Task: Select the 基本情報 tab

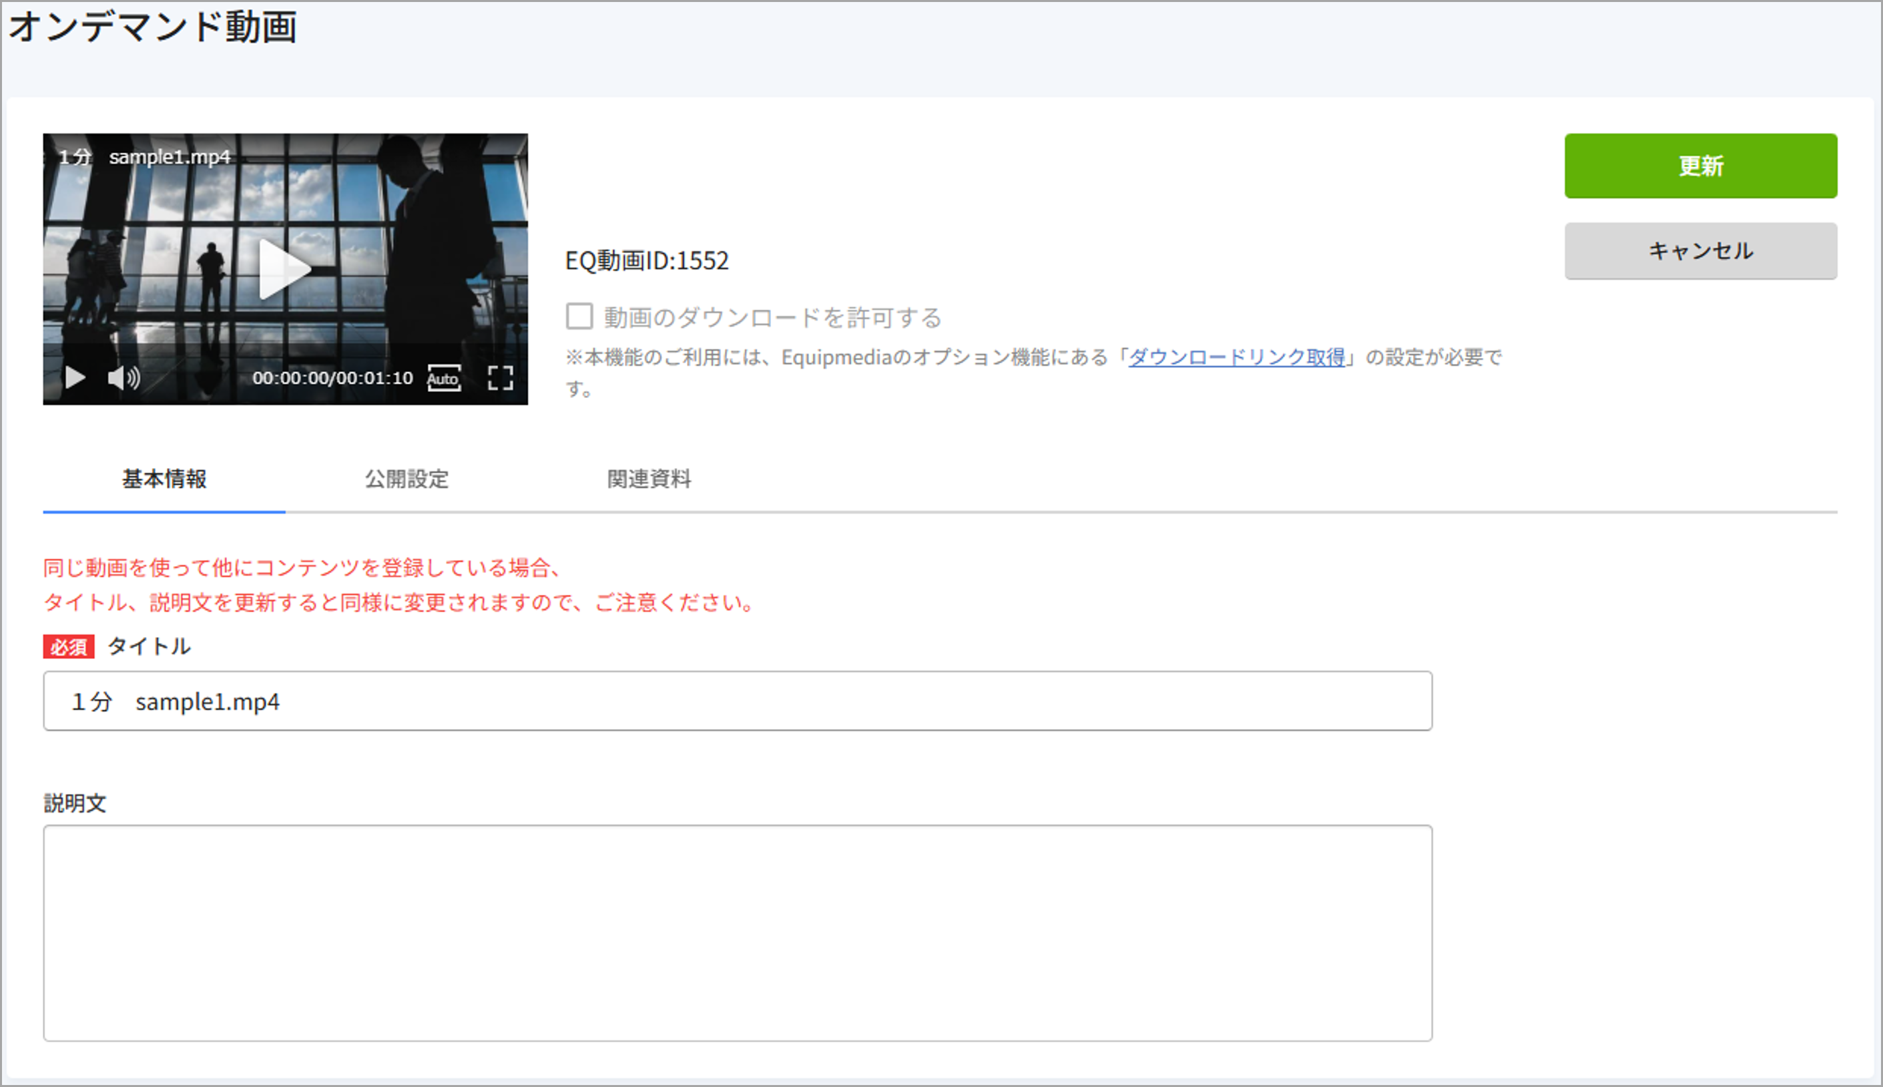Action: [x=164, y=479]
